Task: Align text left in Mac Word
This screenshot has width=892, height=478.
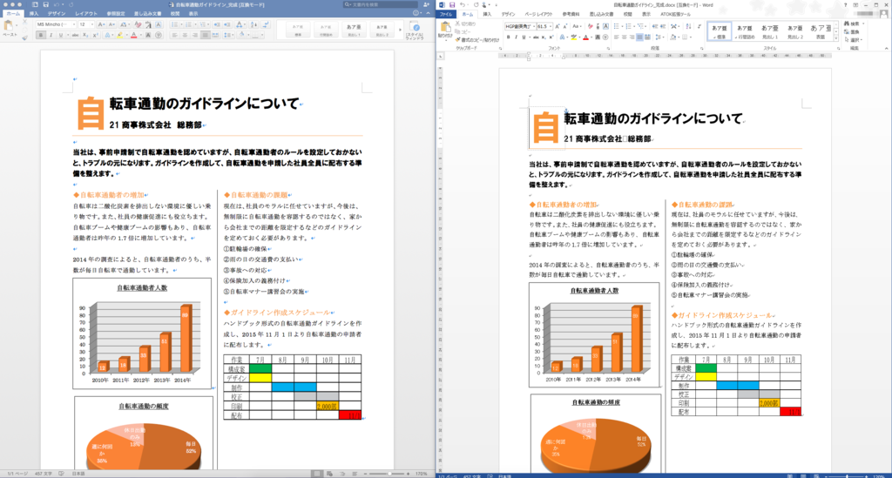Action: click(x=174, y=35)
